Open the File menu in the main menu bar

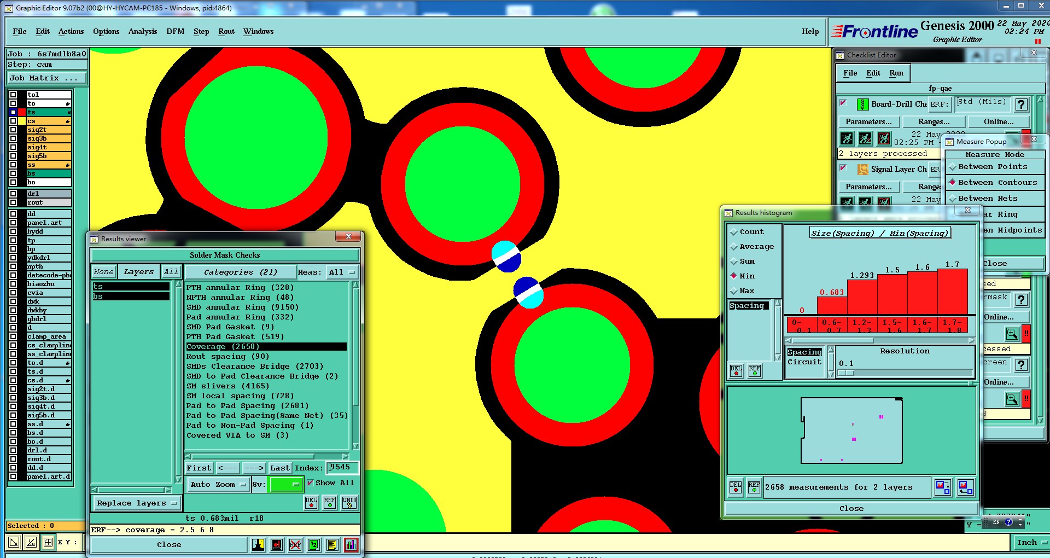click(20, 32)
